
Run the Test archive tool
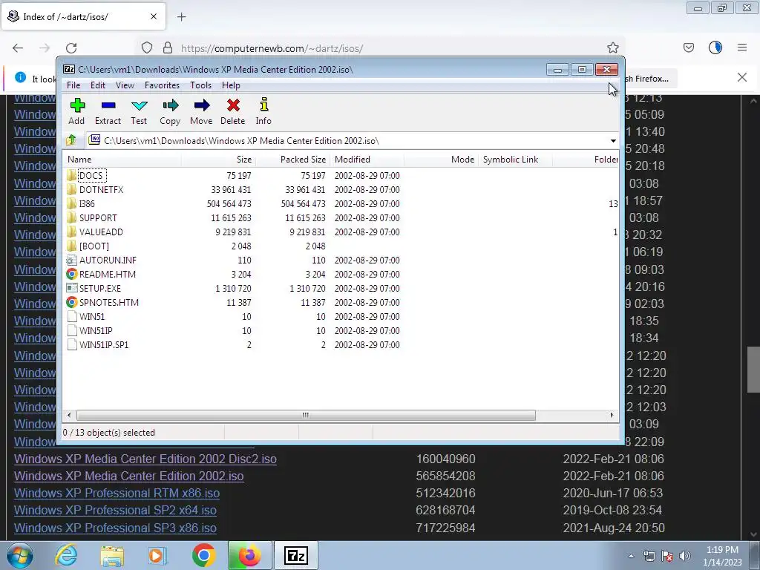pos(139,111)
